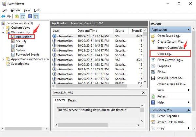Click the Back arrow in the toolbar
This screenshot has width=196, height=137.
[x=3, y=16]
